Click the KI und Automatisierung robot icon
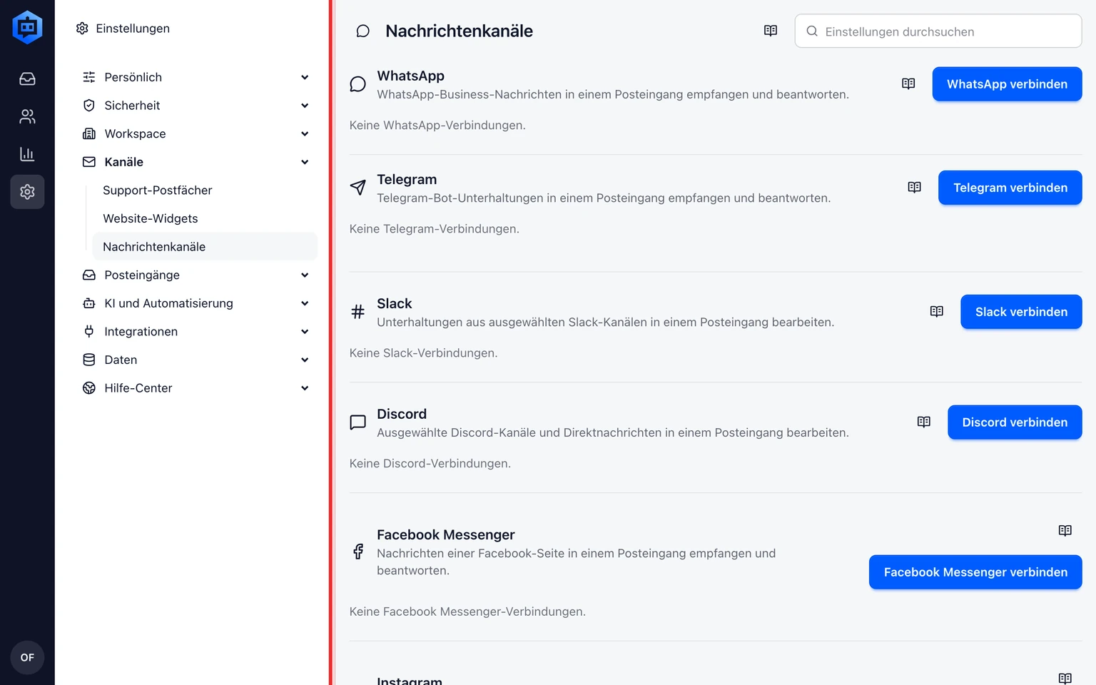 89,303
